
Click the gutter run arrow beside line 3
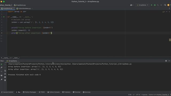pyautogui.click(x=4, y=17)
